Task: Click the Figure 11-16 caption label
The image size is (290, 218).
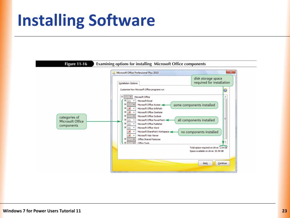Action: click(76, 64)
